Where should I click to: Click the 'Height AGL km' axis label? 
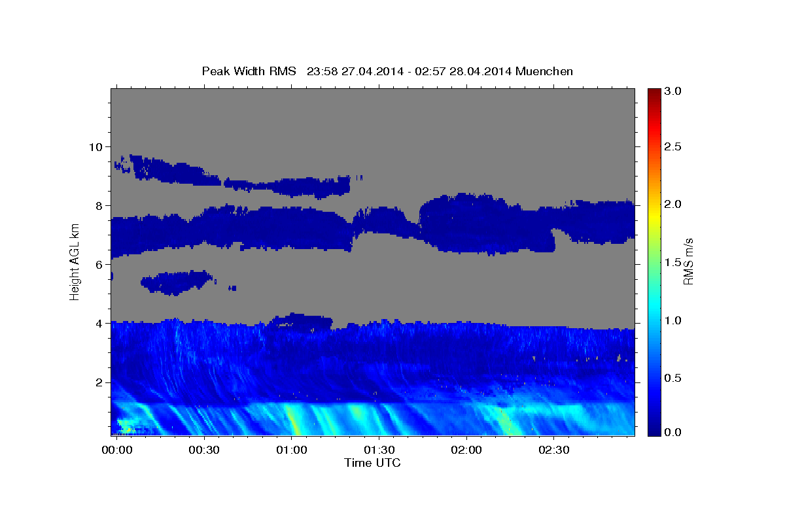click(75, 261)
